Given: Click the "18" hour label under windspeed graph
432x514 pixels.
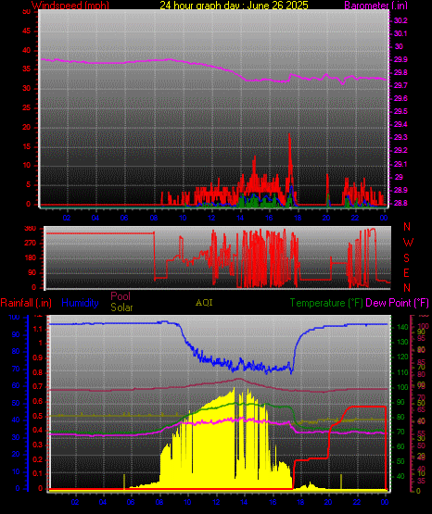Looking at the screenshot, I should tap(298, 218).
